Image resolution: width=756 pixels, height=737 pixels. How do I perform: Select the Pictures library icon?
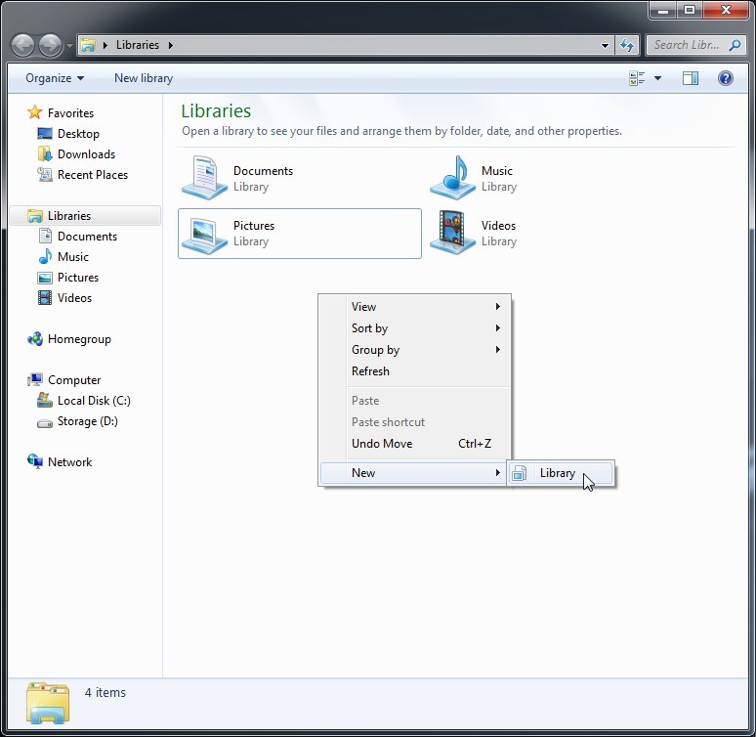pos(204,233)
